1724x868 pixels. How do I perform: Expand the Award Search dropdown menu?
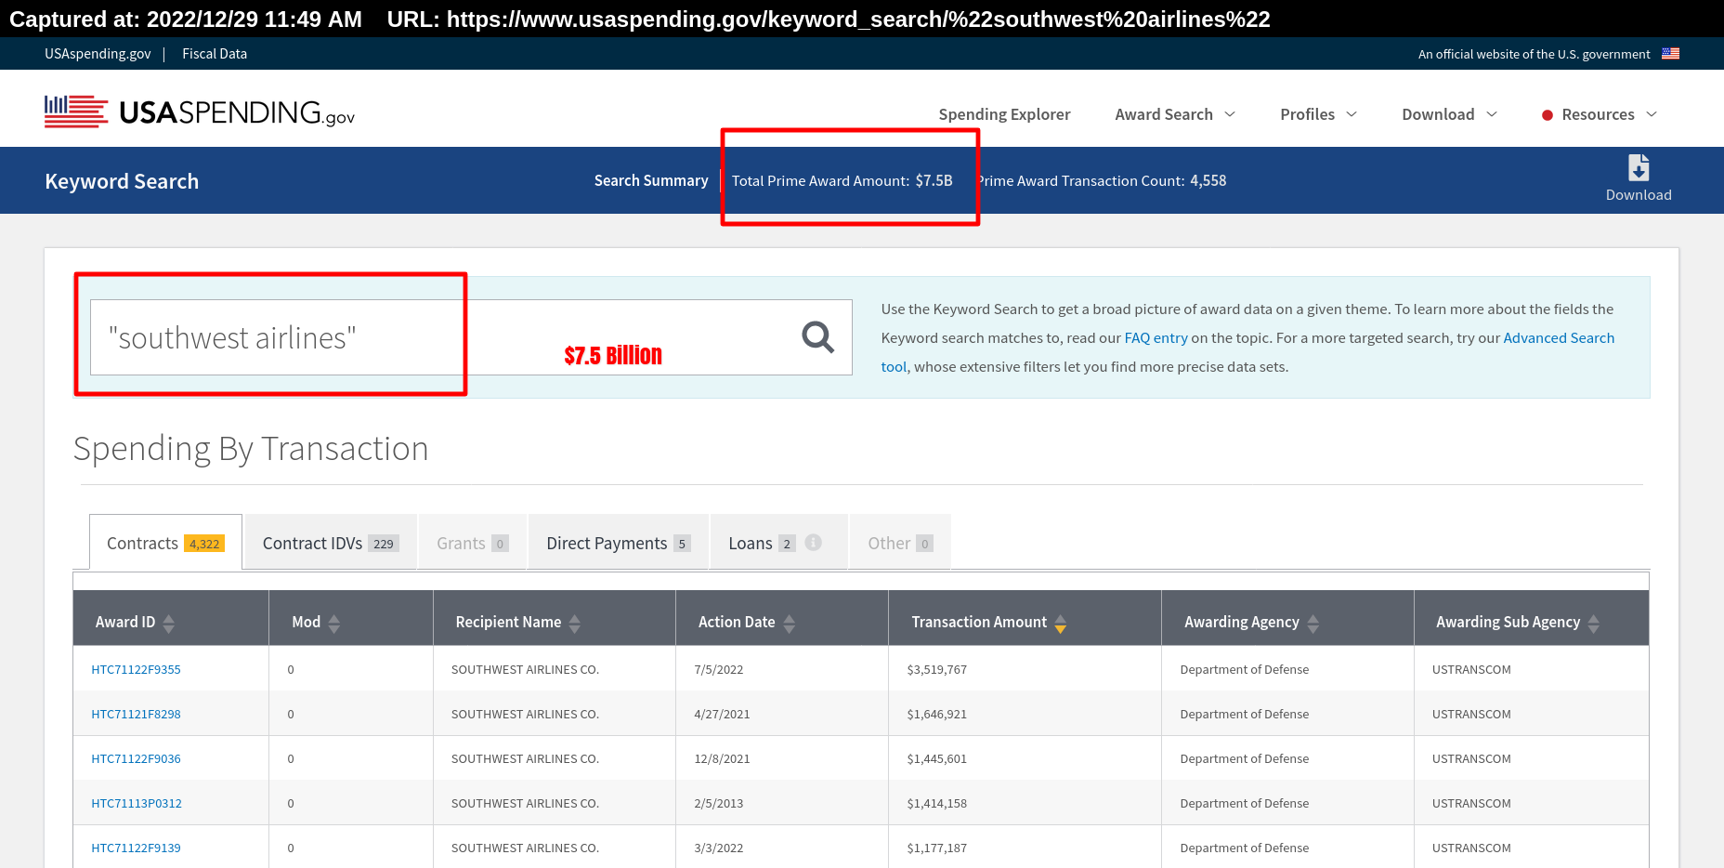pyautogui.click(x=1175, y=114)
